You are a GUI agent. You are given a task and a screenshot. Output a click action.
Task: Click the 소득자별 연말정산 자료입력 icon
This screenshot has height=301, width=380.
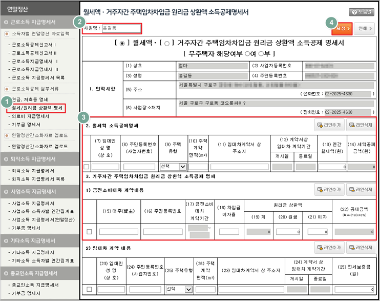coord(7,34)
